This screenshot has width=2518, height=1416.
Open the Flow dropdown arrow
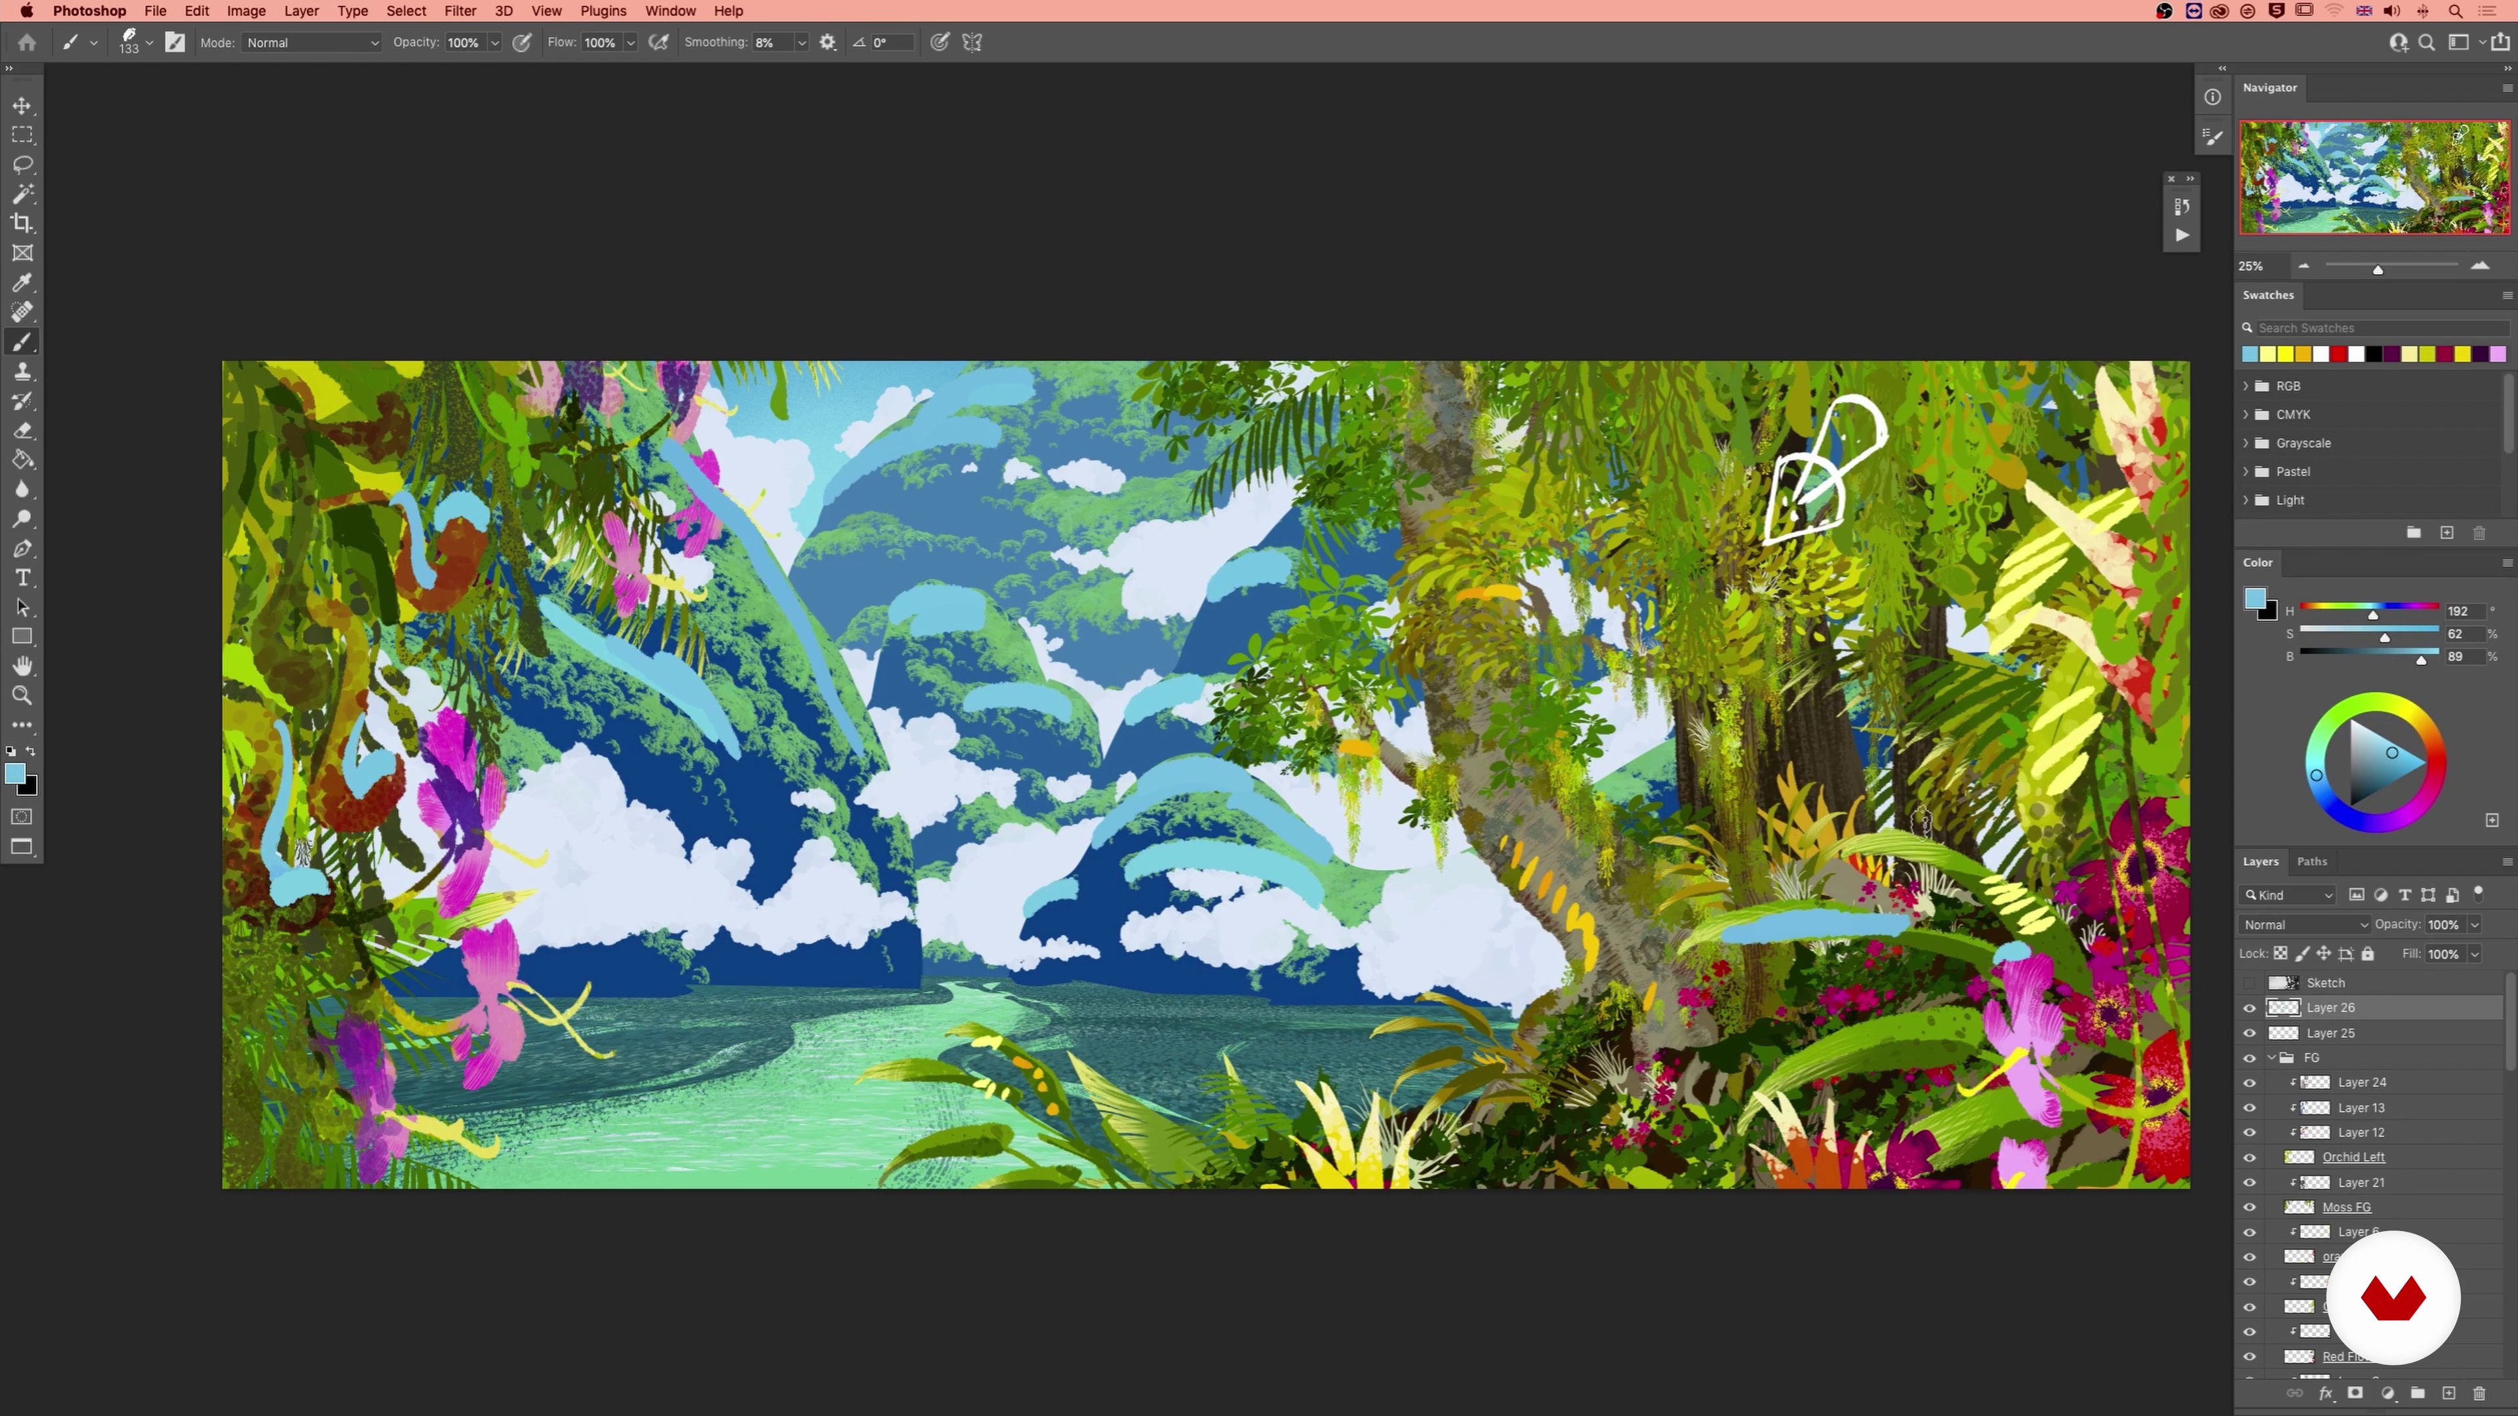pos(630,43)
